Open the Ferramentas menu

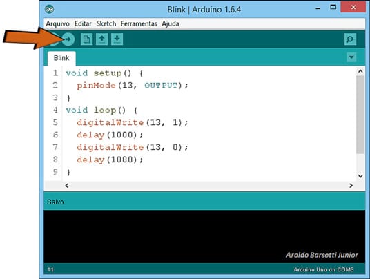point(139,24)
